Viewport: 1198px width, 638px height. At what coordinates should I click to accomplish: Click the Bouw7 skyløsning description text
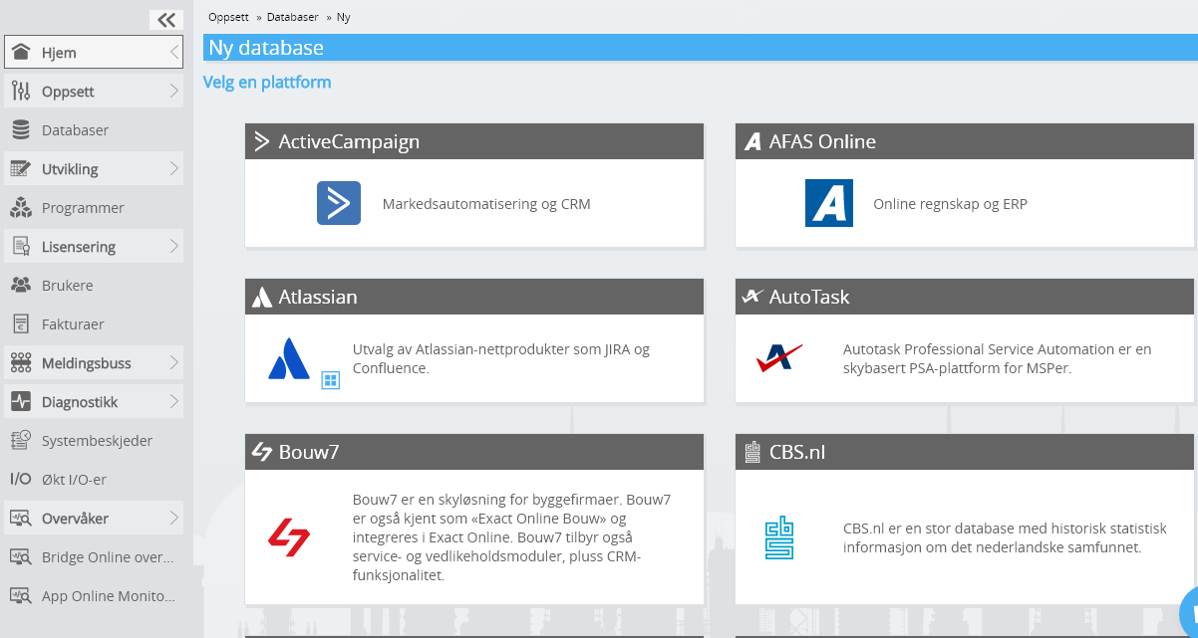(512, 537)
